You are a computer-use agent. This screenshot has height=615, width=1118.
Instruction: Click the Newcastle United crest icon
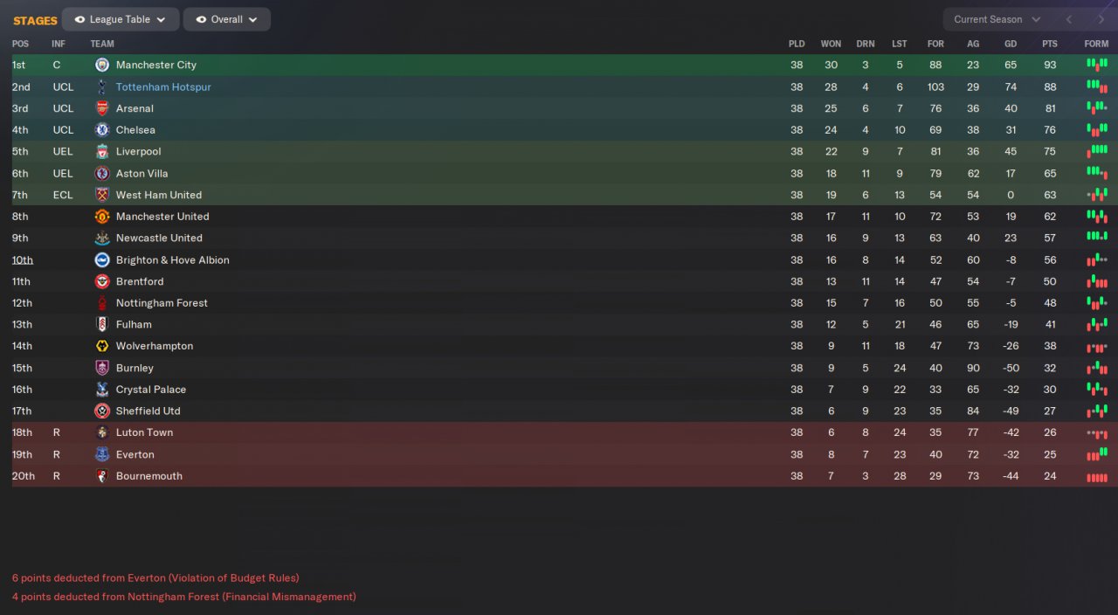(x=102, y=238)
